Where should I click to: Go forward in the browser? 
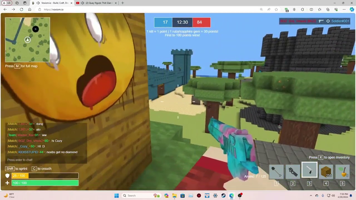[x=13, y=9]
